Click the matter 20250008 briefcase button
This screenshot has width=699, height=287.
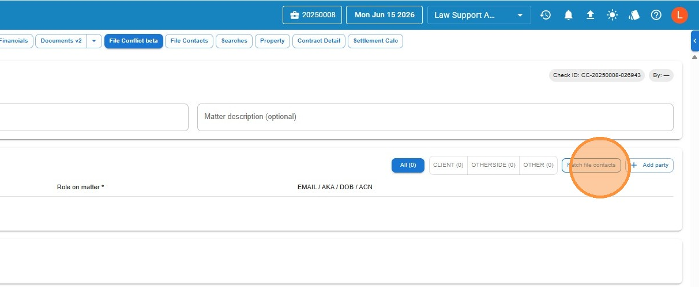tap(313, 15)
